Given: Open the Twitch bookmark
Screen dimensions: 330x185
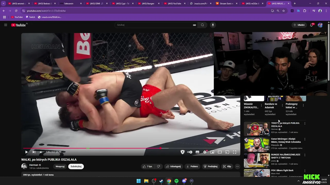Looking at the screenshot, I should [x=30, y=17].
